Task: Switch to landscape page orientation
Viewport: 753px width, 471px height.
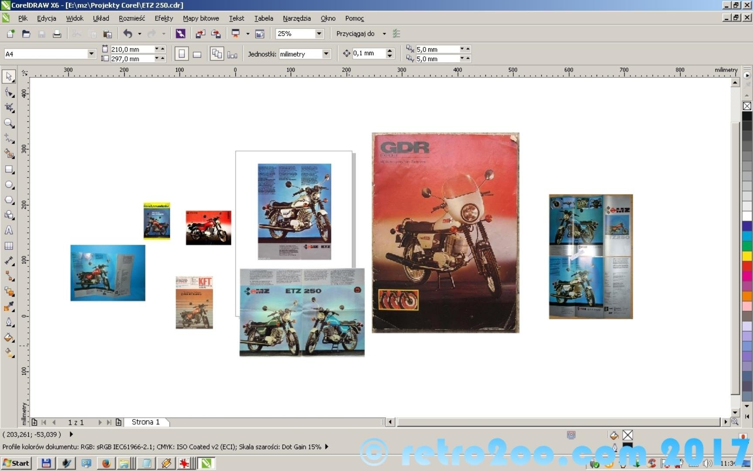Action: [x=197, y=54]
